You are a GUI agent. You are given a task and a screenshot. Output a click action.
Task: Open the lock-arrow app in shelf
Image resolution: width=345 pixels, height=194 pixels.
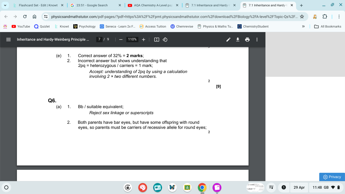click(128, 187)
